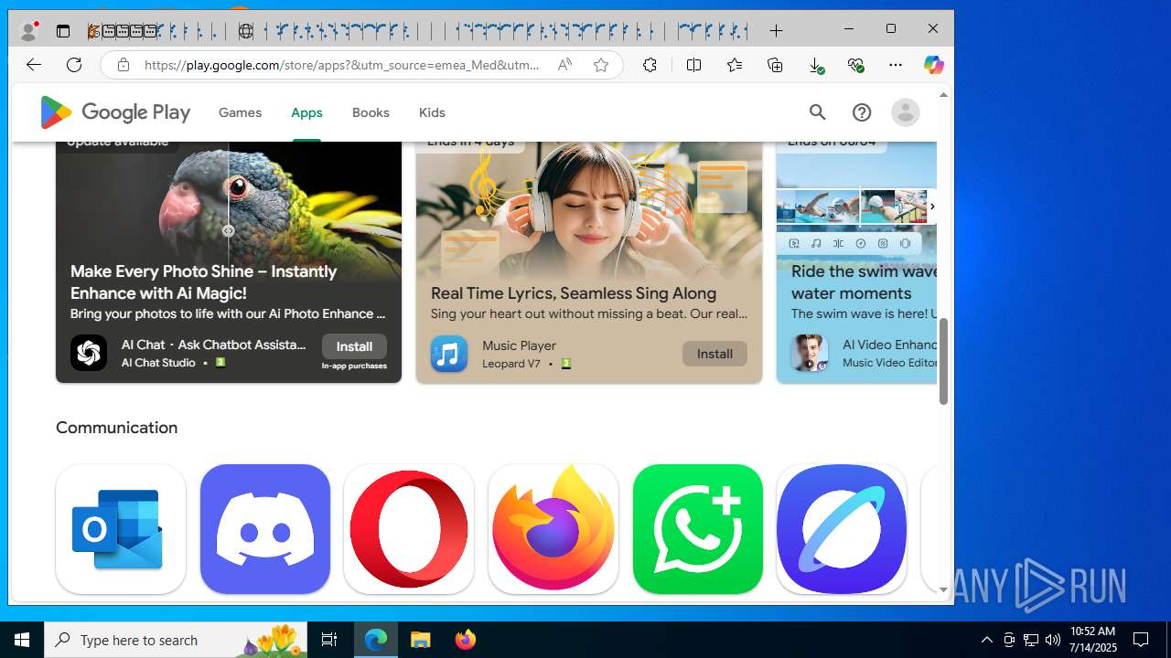Open Browser essentials heart icon

pos(855,65)
